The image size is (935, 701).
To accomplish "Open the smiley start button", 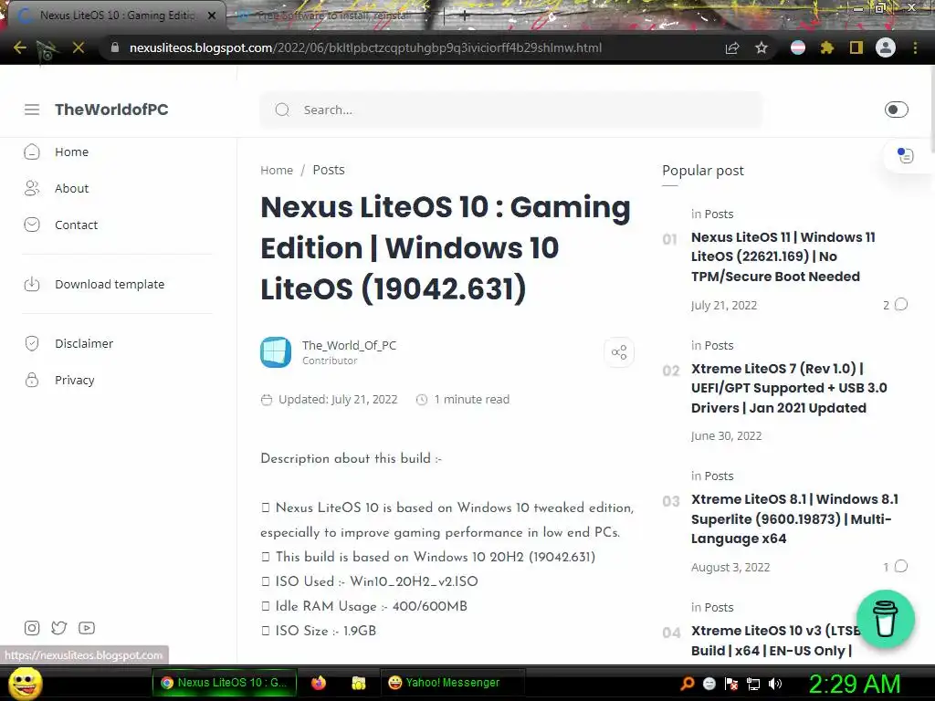I will click(25, 683).
